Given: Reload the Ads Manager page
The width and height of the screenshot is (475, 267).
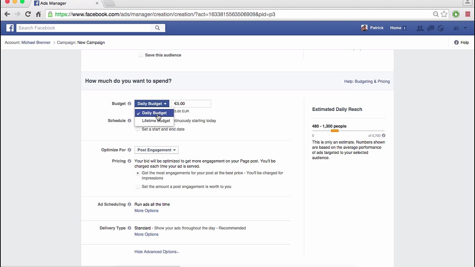Looking at the screenshot, I should pos(28,14).
